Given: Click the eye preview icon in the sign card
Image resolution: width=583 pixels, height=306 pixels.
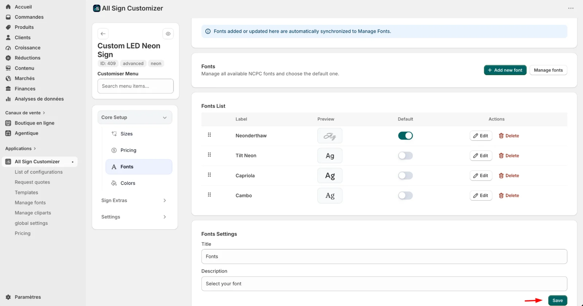Looking at the screenshot, I should [x=168, y=34].
